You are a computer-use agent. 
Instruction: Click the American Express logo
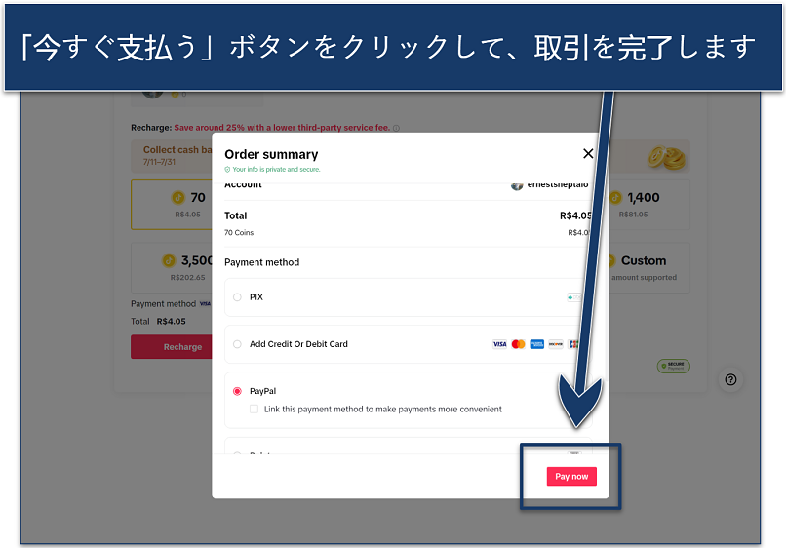(537, 344)
